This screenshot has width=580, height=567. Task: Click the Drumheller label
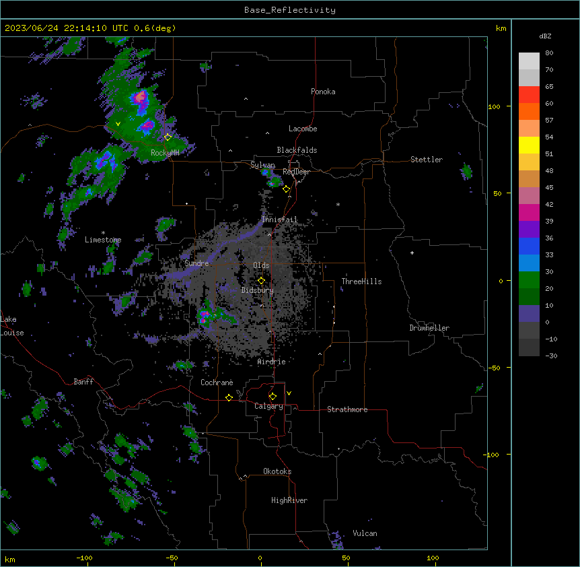(429, 328)
